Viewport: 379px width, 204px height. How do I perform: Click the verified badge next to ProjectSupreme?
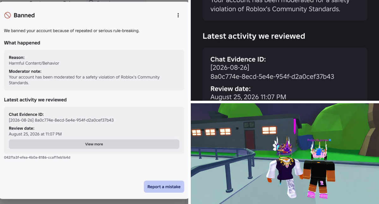tap(330, 140)
